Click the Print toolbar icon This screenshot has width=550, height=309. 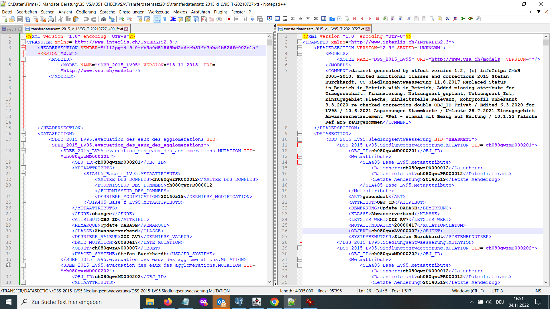[51, 19]
